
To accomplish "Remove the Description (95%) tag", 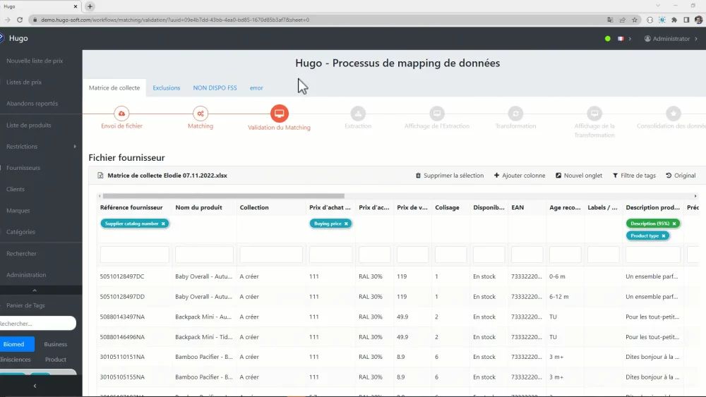I will (x=674, y=224).
